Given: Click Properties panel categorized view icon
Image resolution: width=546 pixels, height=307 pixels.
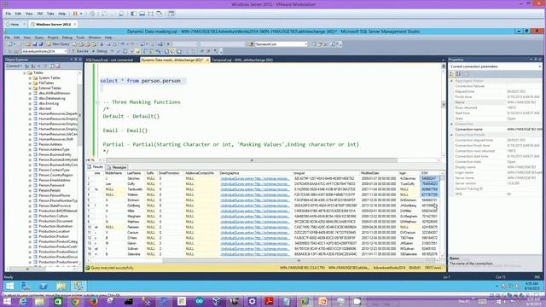Looking at the screenshot, I should pyautogui.click(x=452, y=74).
